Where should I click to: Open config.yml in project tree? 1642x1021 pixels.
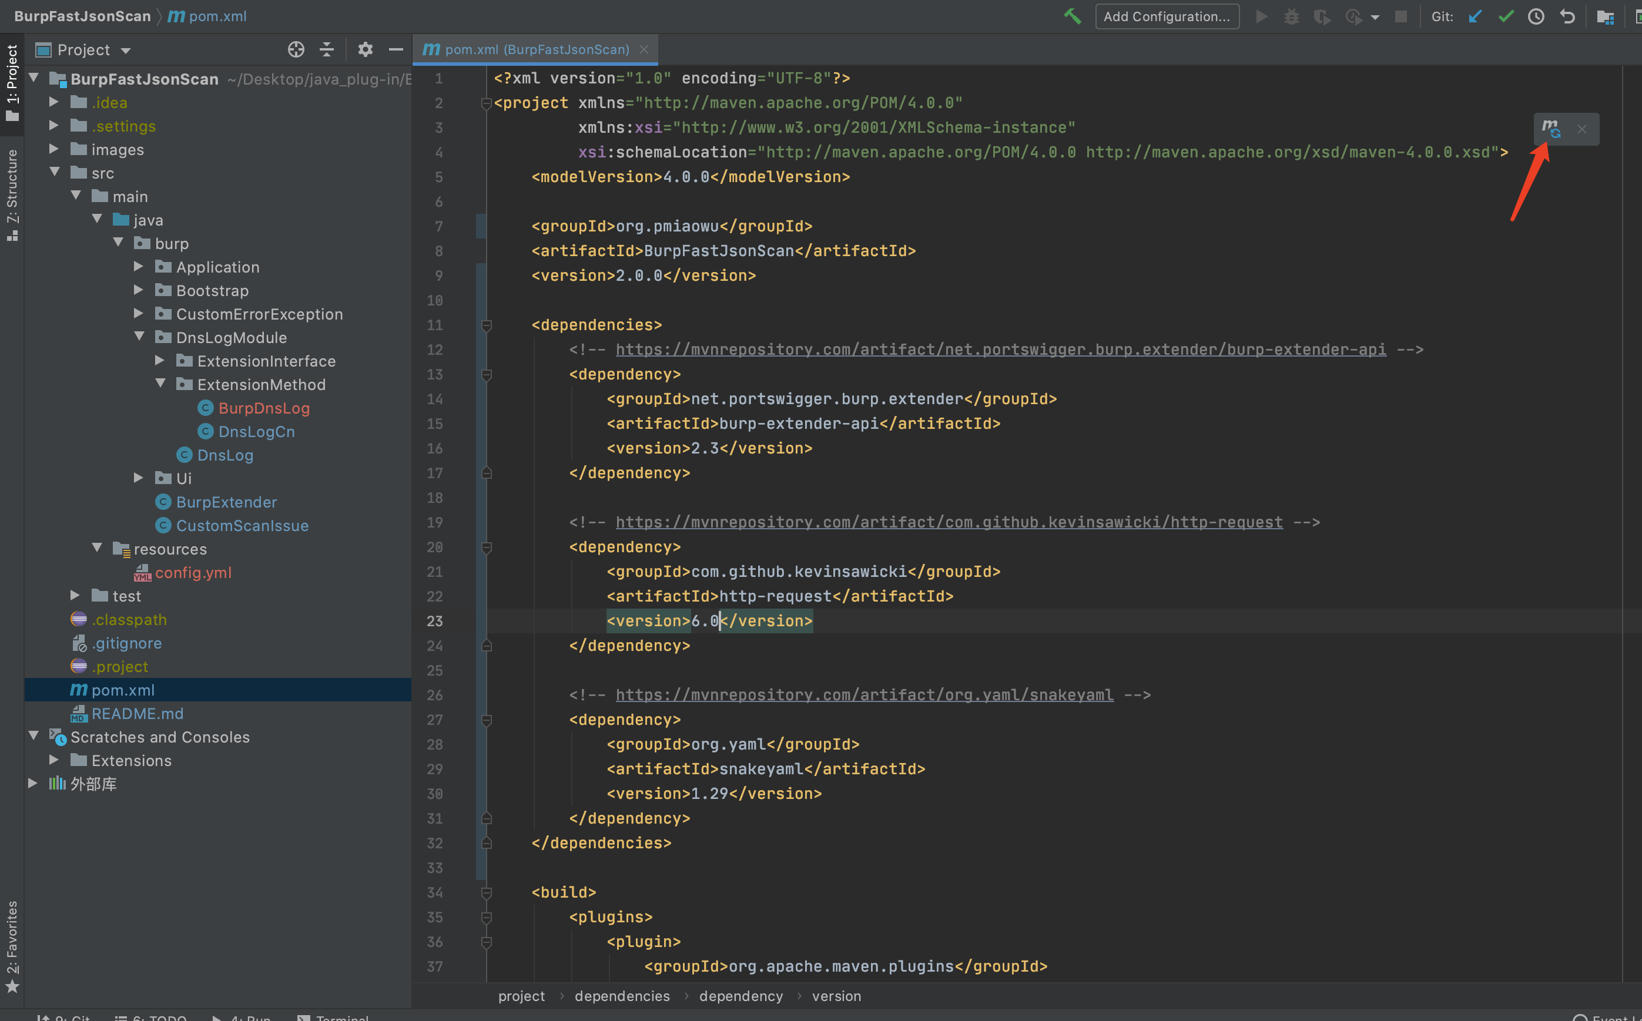point(193,573)
